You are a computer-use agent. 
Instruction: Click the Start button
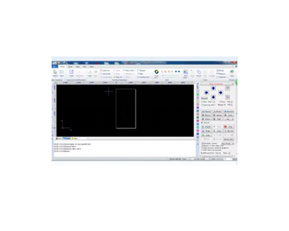point(206,126)
